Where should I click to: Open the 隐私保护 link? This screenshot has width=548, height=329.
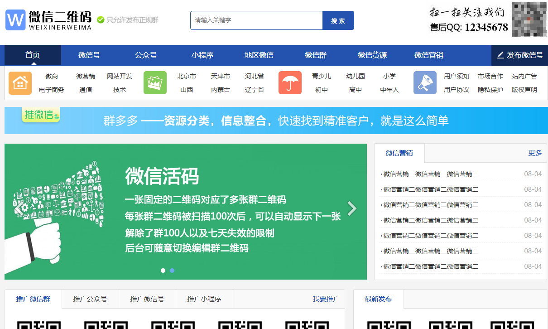(x=490, y=90)
